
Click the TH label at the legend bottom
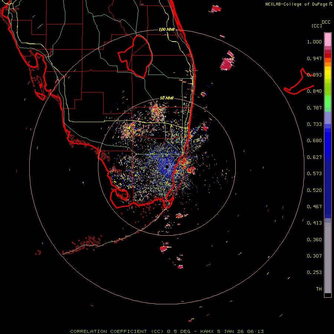319,289
